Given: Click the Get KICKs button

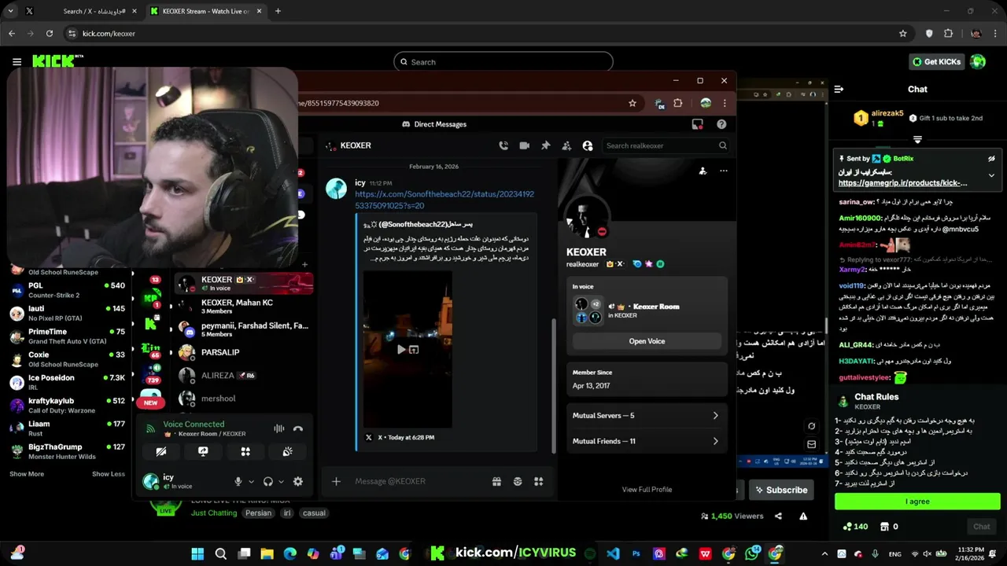Looking at the screenshot, I should tap(936, 62).
